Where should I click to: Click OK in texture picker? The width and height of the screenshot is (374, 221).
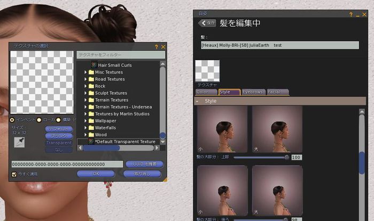tap(96, 174)
